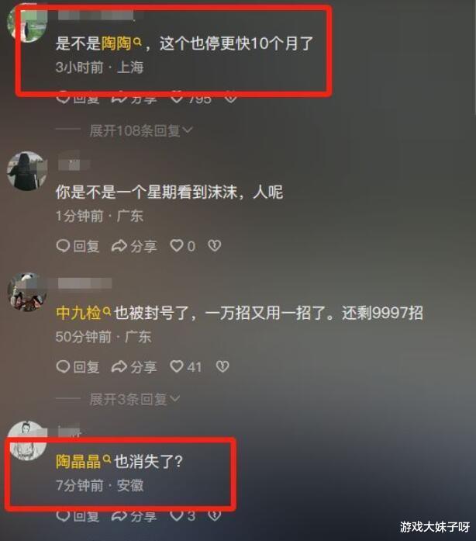This screenshot has height=541, width=476.
Task: Like the 陶晶晶 comment with 3 likes
Action: (183, 516)
